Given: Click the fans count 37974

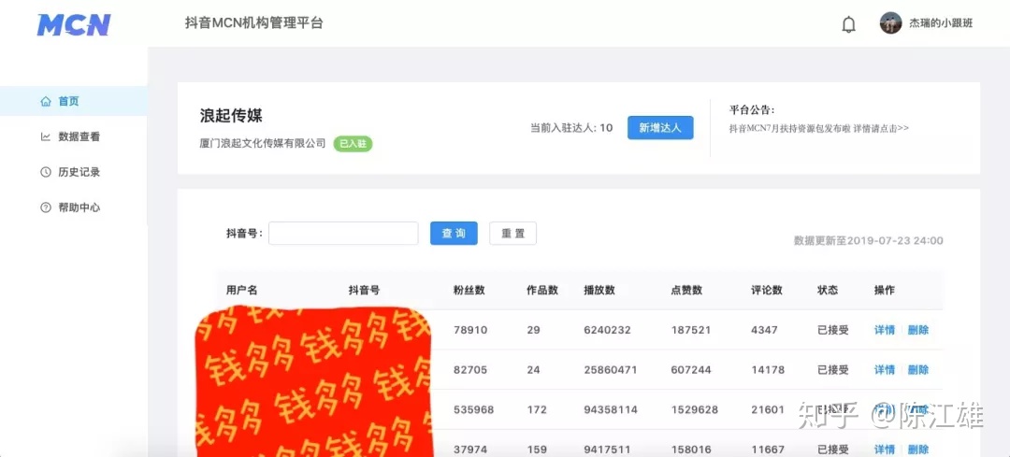Looking at the screenshot, I should 470,450.
